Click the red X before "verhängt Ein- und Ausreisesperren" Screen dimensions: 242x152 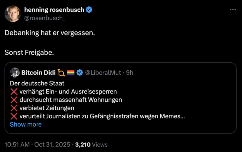tap(14, 91)
